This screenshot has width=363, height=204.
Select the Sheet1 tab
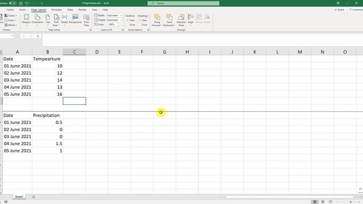(x=19, y=197)
